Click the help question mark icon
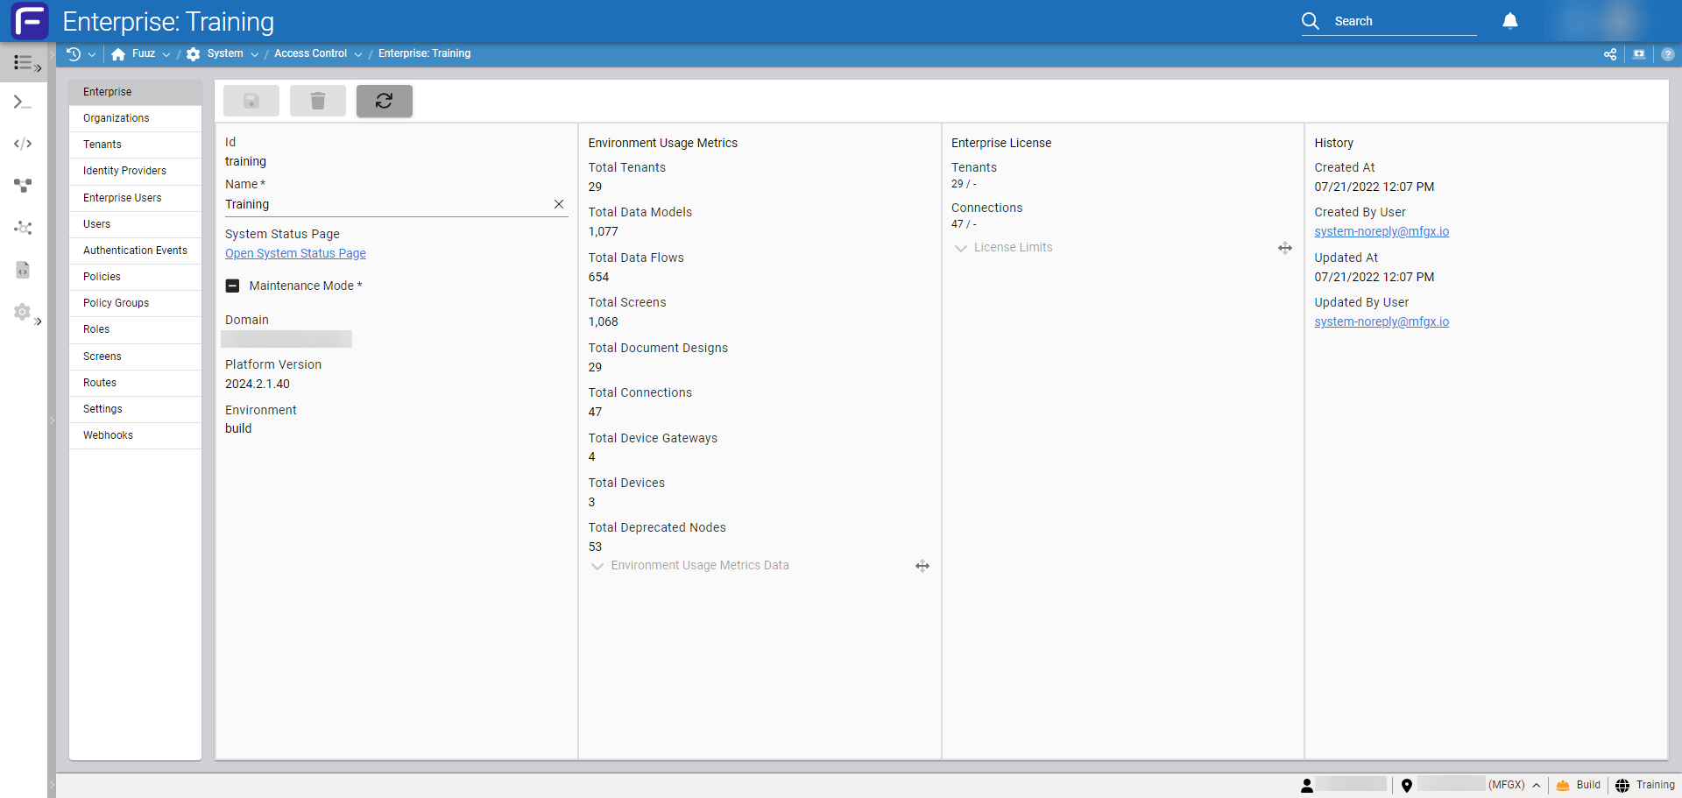1682x798 pixels. 1667,54
